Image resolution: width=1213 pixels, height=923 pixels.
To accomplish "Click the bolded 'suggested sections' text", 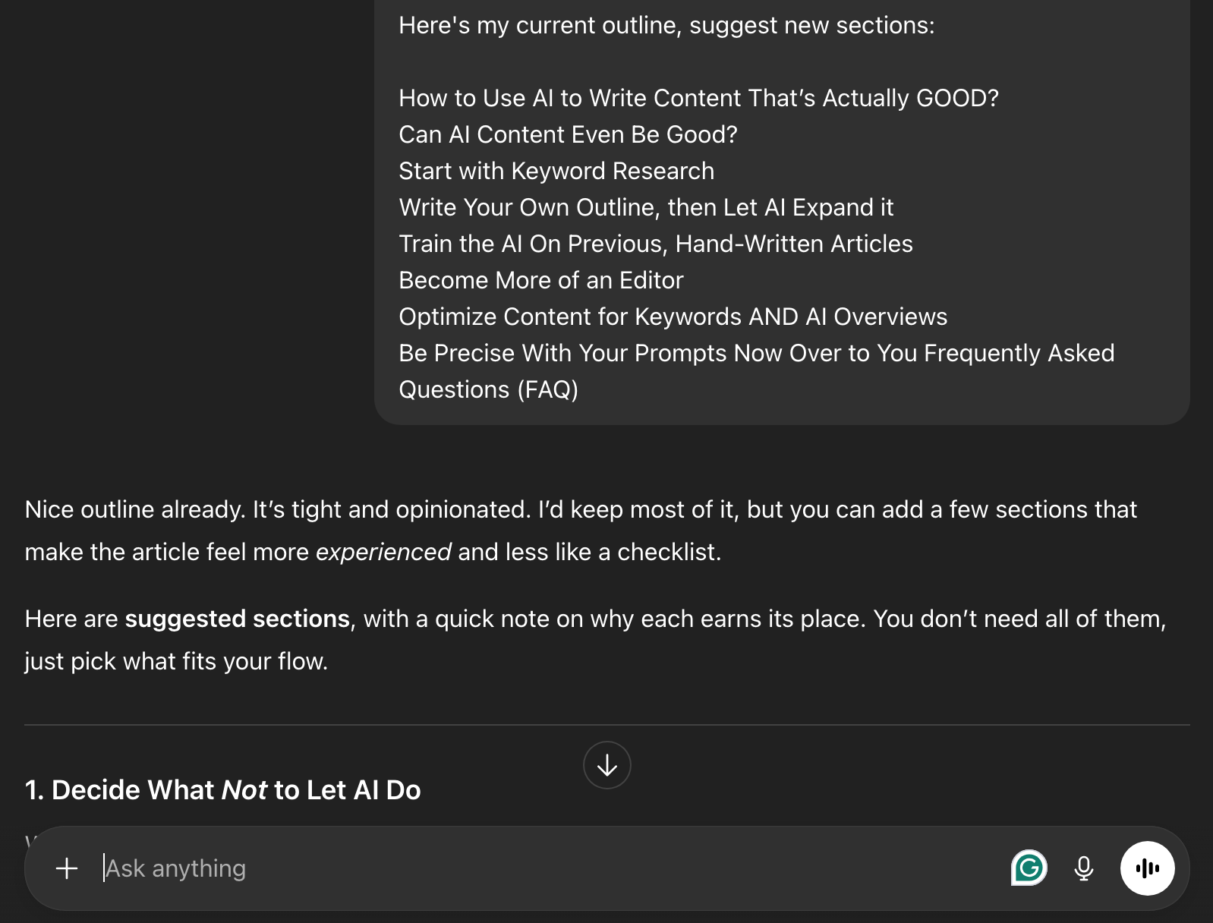I will [235, 619].
